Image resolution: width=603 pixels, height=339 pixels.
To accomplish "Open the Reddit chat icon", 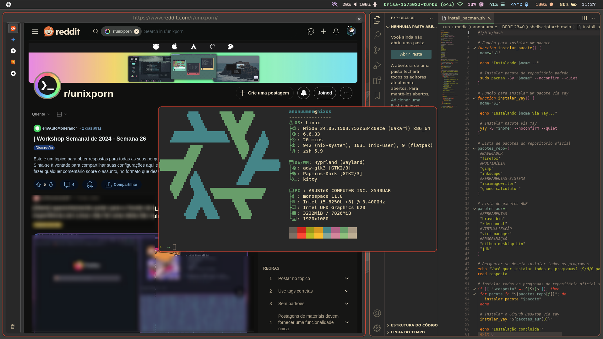I will pyautogui.click(x=311, y=31).
